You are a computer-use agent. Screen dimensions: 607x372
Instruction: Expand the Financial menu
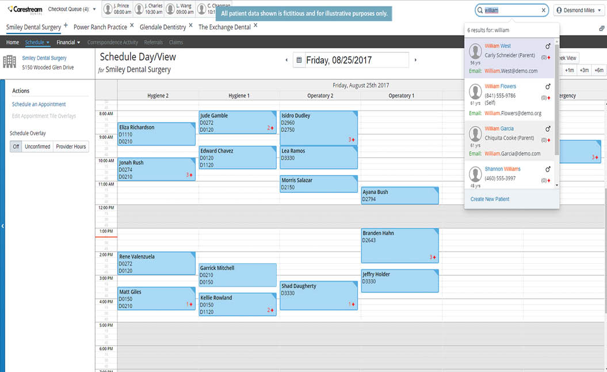[x=68, y=42]
